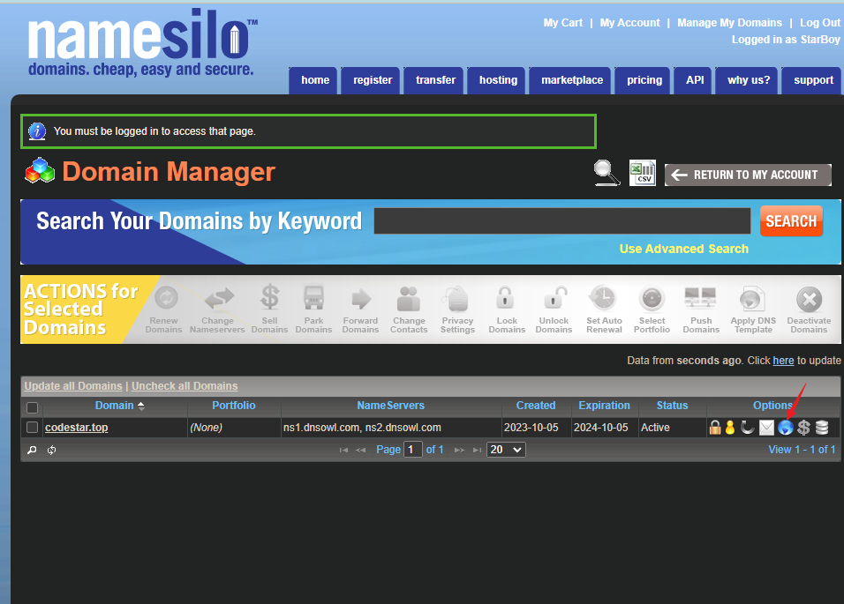Open the API tab
Screen dimensions: 844x604
pos(695,80)
